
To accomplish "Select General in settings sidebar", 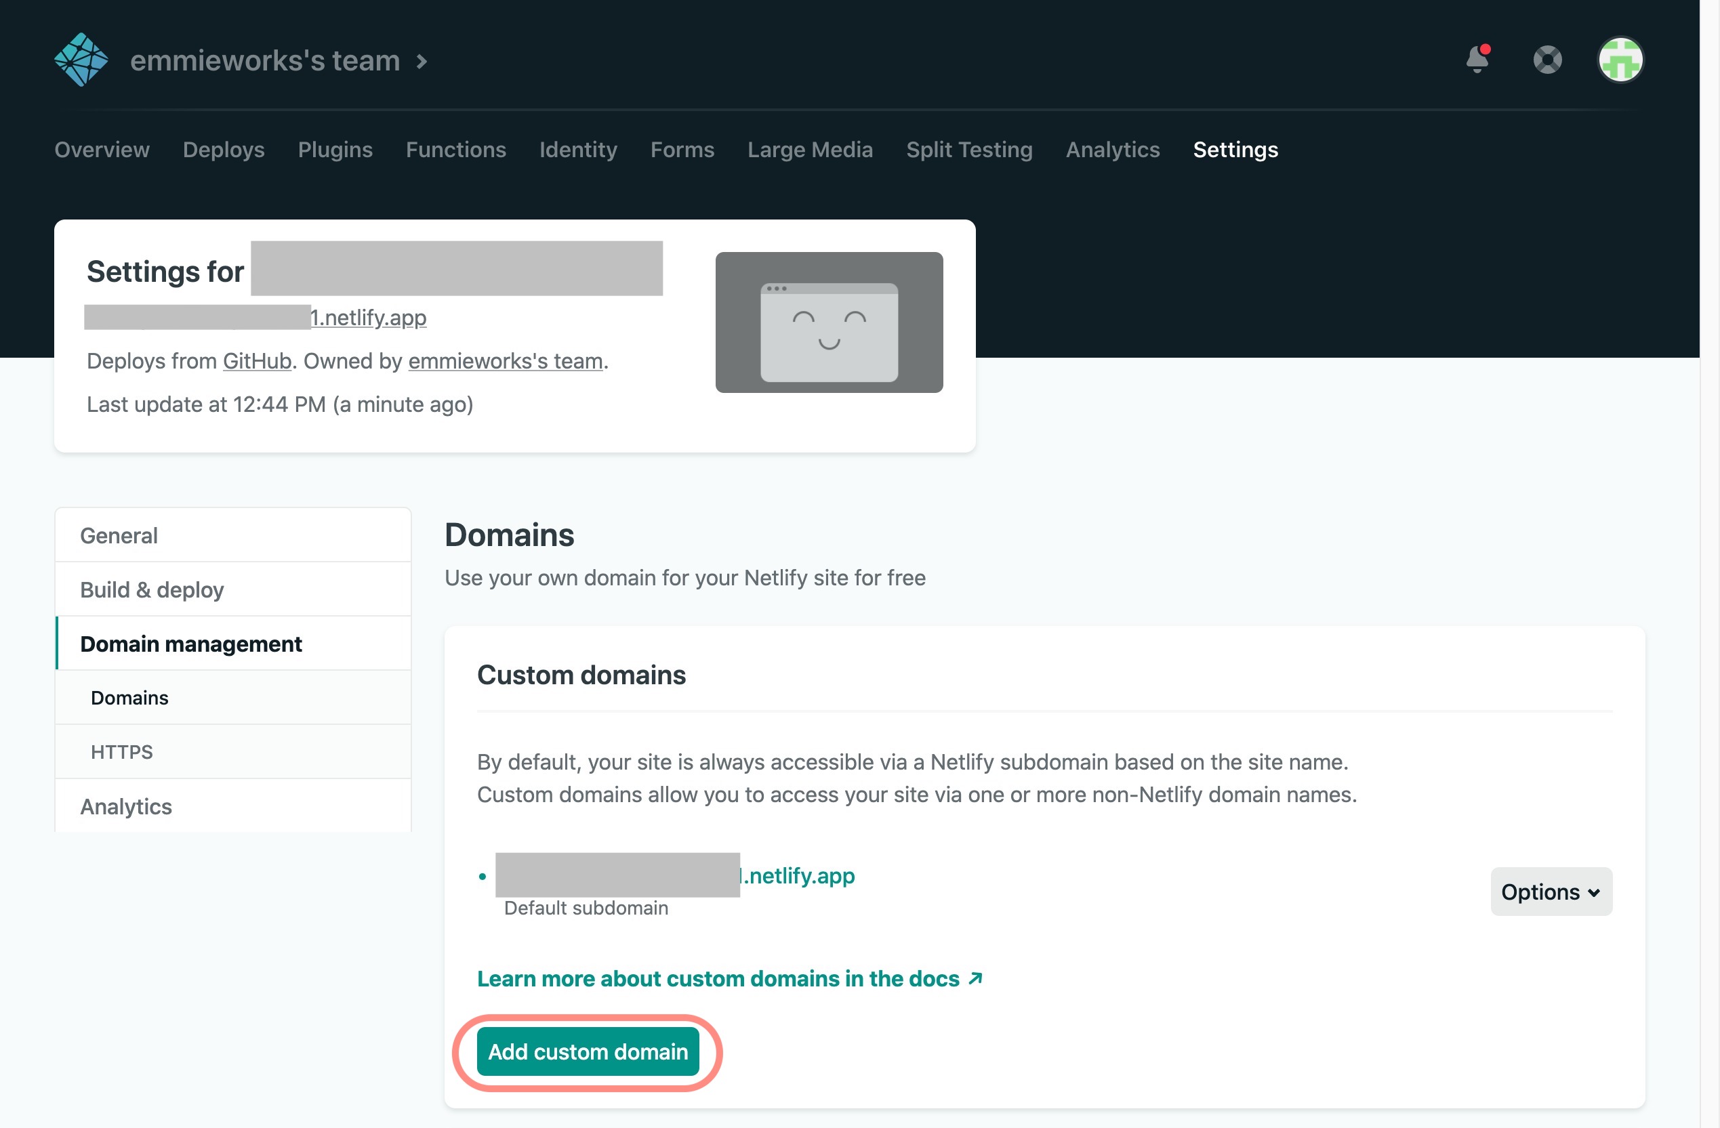I will tap(232, 535).
